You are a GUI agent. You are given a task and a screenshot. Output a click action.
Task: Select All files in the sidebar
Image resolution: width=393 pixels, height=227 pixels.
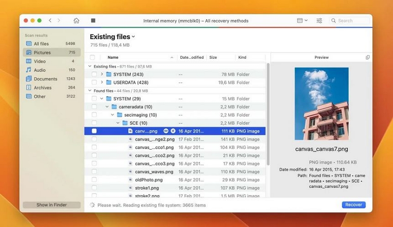(x=52, y=44)
